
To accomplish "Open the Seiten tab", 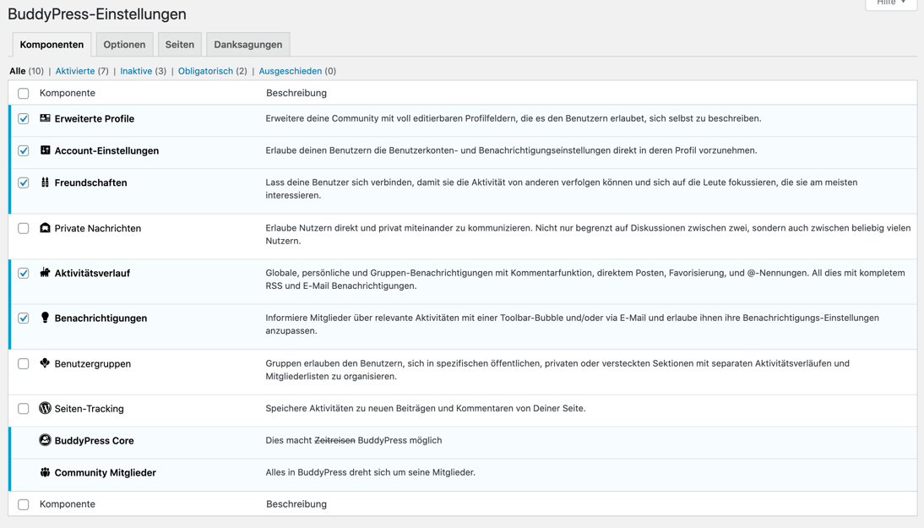I will pos(180,44).
